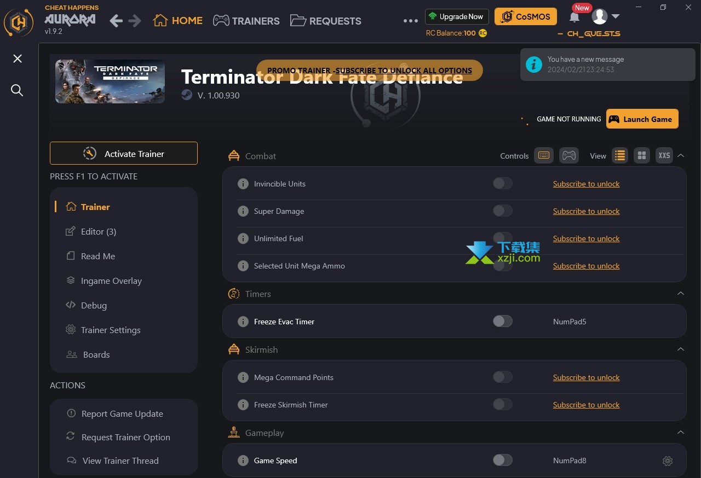
Task: Open Game Speed settings gear
Action: tap(667, 461)
